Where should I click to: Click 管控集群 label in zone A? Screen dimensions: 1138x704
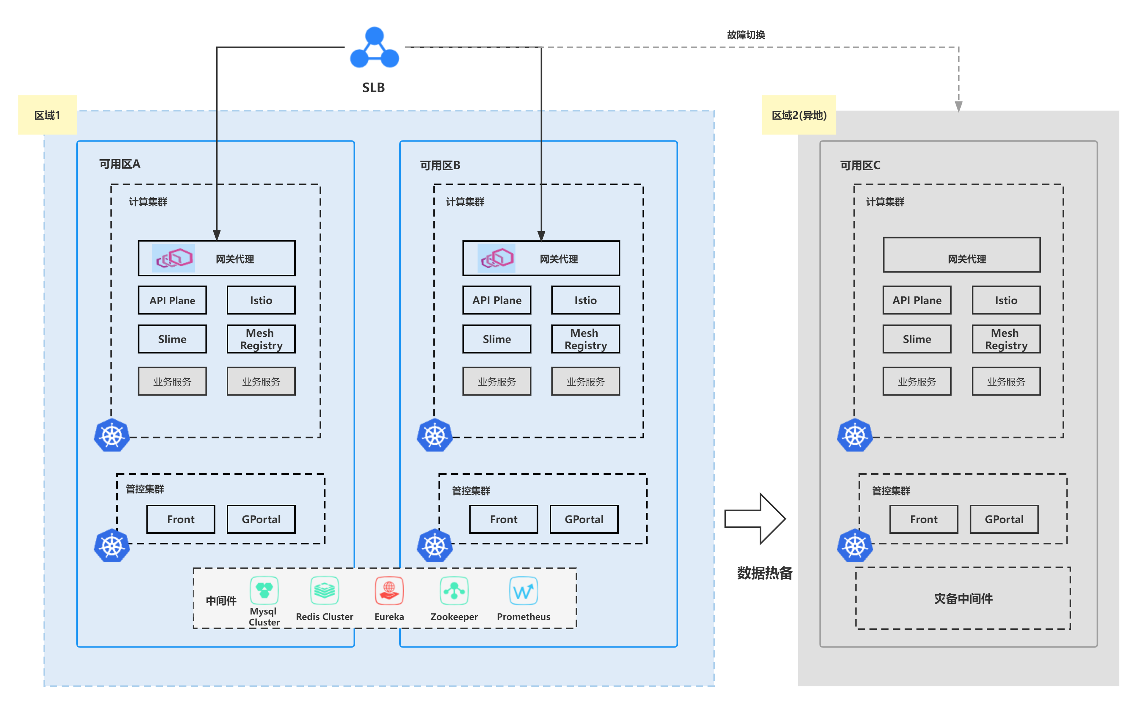tap(145, 489)
